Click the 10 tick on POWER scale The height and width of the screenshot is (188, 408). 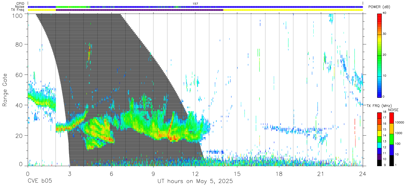pyautogui.click(x=385, y=76)
